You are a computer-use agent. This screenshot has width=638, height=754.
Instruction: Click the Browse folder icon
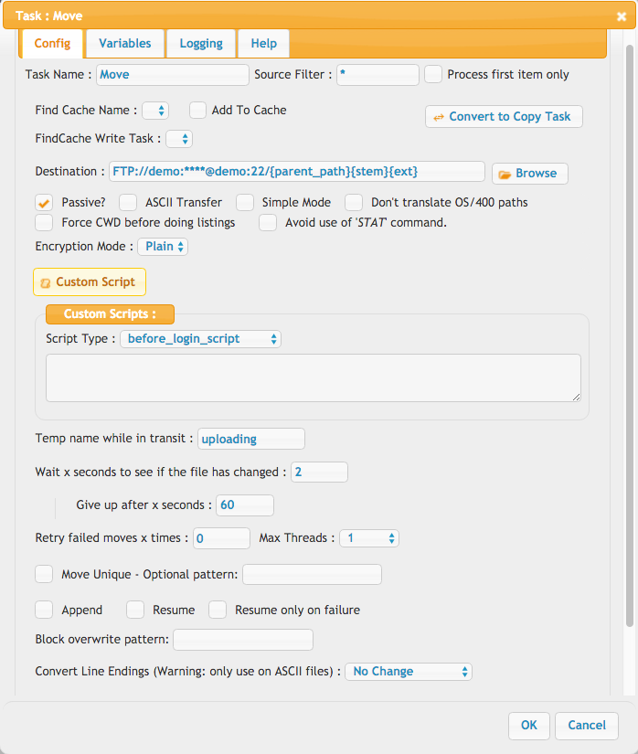(505, 174)
